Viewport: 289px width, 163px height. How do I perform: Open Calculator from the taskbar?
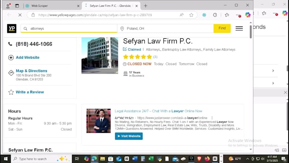[x=143, y=159]
